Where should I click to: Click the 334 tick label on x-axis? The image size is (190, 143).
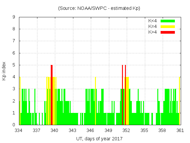point(19,130)
